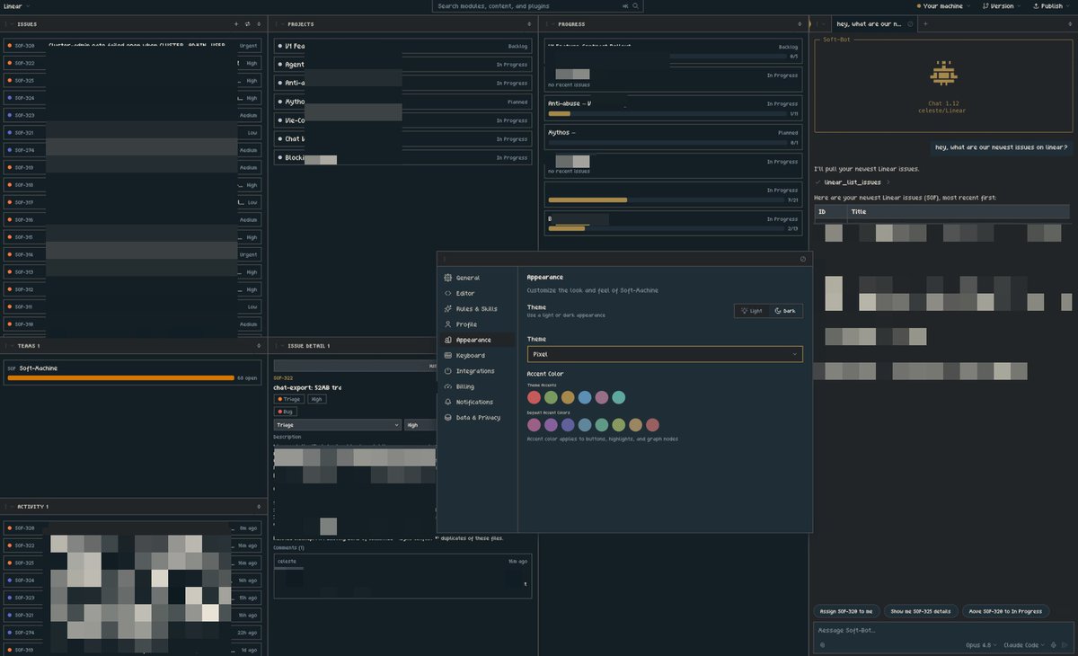Click the Data & Privacy database icon

[447, 418]
